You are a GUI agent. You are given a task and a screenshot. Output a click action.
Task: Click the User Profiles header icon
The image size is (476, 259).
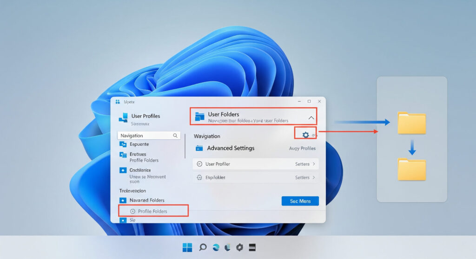(123, 118)
